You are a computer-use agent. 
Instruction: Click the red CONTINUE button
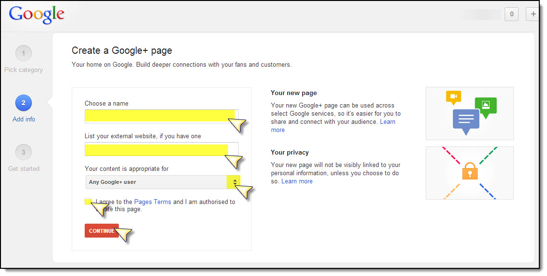[102, 231]
